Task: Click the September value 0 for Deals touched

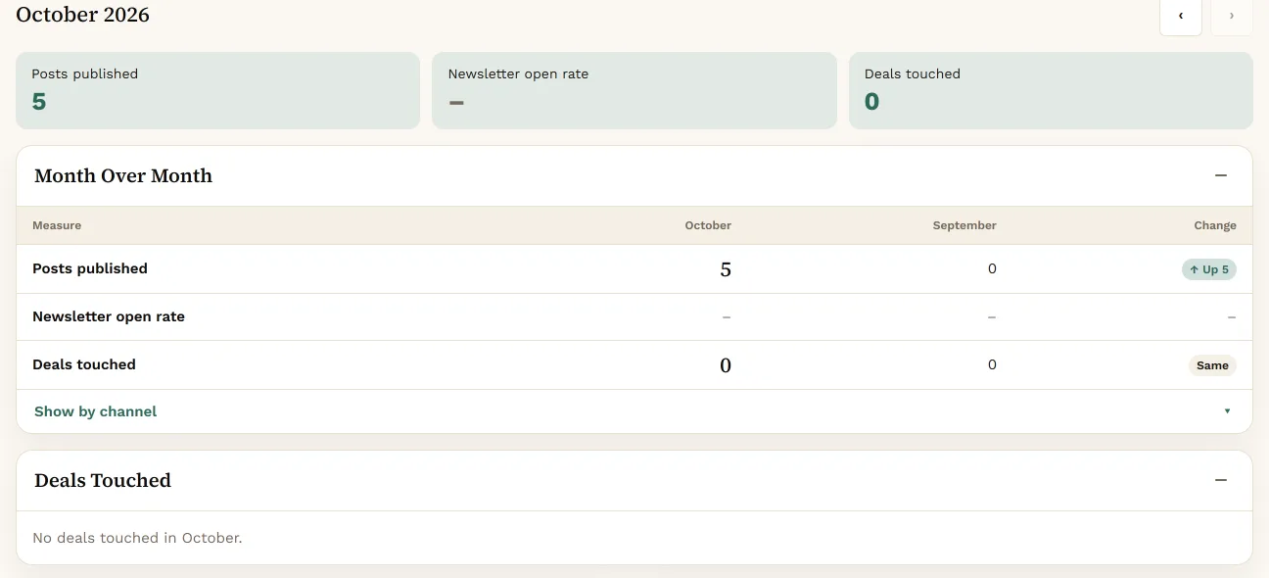Action: click(992, 364)
